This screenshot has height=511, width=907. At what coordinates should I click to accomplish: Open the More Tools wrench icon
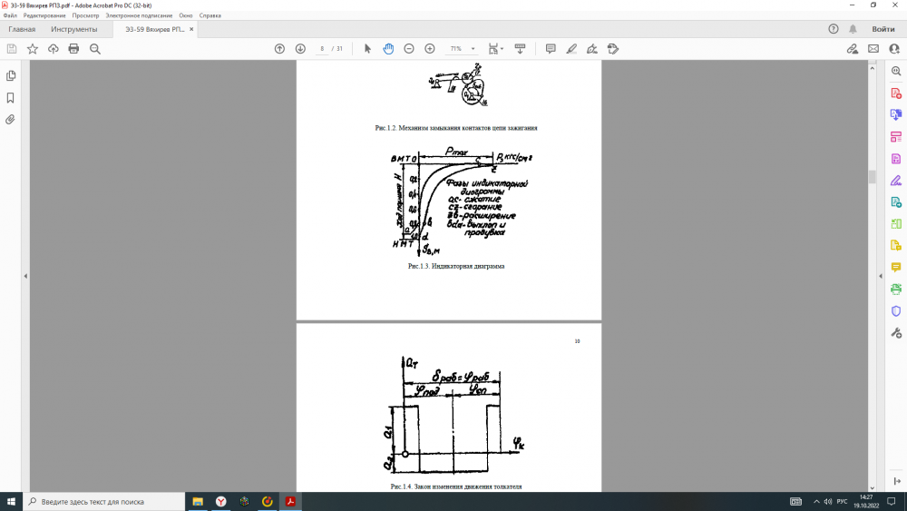click(896, 333)
